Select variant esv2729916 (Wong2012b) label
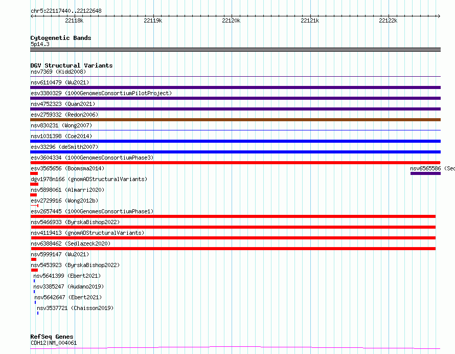The height and width of the screenshot is (354, 455). pyautogui.click(x=64, y=201)
